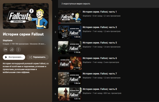Open title 'История серии. Fallout, часть 8'

pos(100,89)
